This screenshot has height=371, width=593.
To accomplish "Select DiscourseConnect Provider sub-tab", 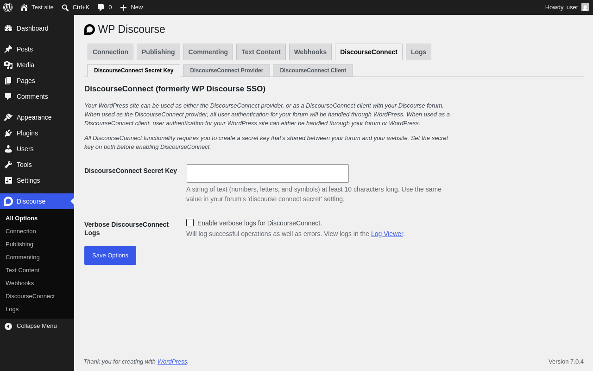I will pos(227,70).
